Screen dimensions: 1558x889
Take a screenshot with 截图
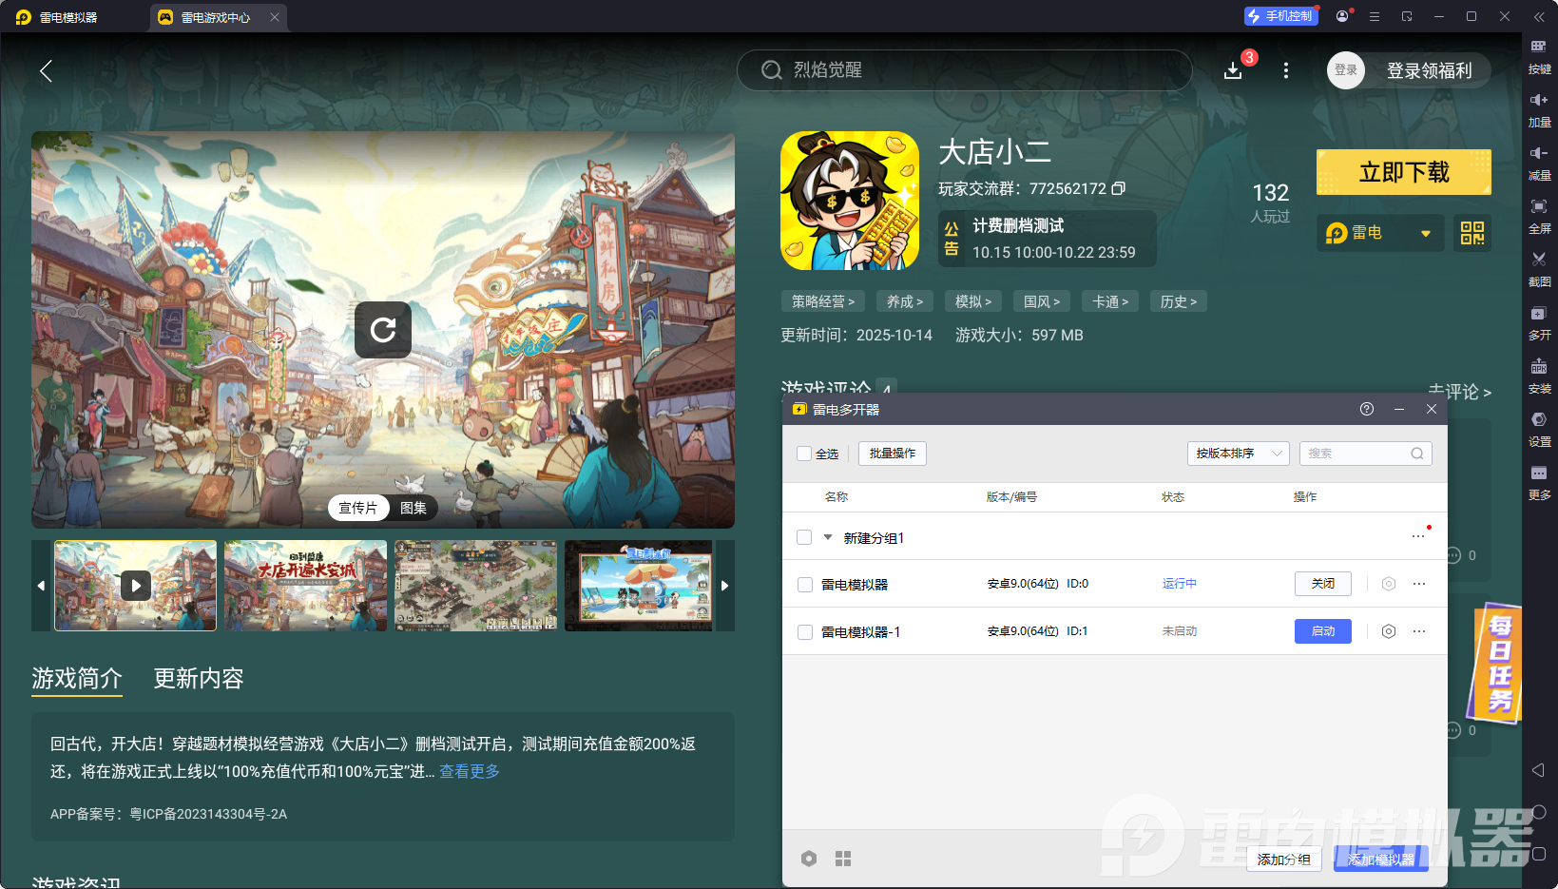click(x=1539, y=269)
